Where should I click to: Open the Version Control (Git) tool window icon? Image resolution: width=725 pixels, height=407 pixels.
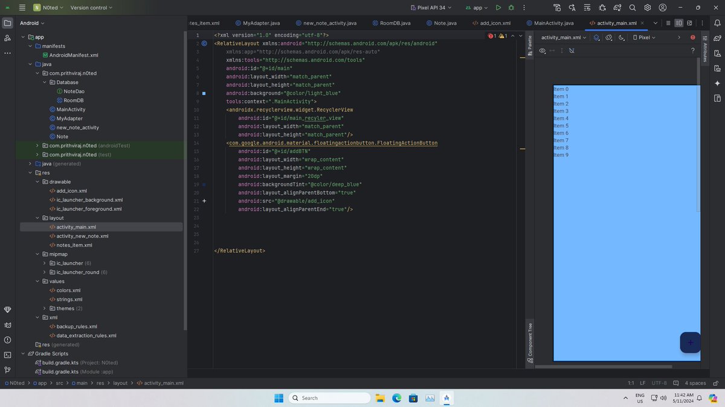point(7,370)
